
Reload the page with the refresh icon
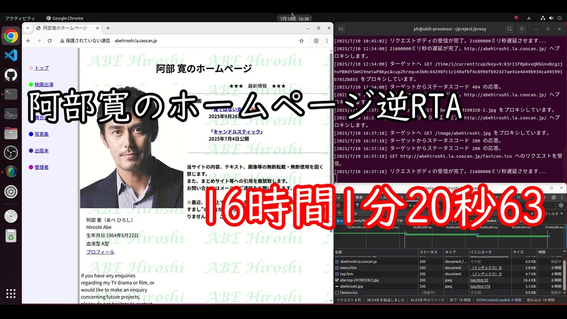pos(50,41)
